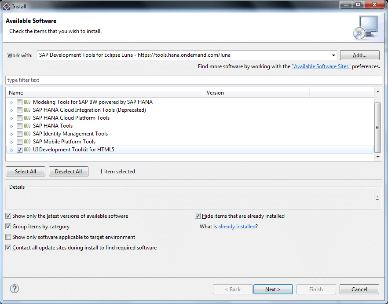Click the SAP HANA Cloud Platform Tools category icon
The width and height of the screenshot is (388, 304).
click(x=27, y=118)
